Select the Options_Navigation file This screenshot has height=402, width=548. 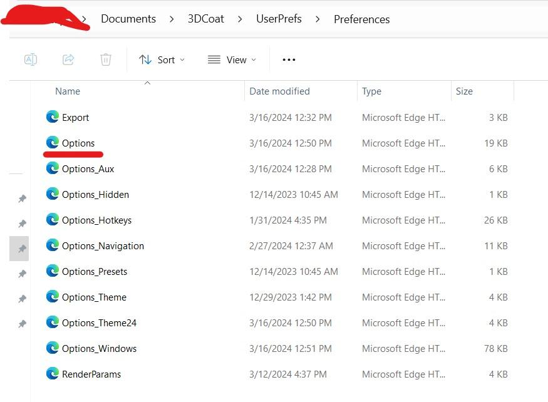pyautogui.click(x=103, y=245)
